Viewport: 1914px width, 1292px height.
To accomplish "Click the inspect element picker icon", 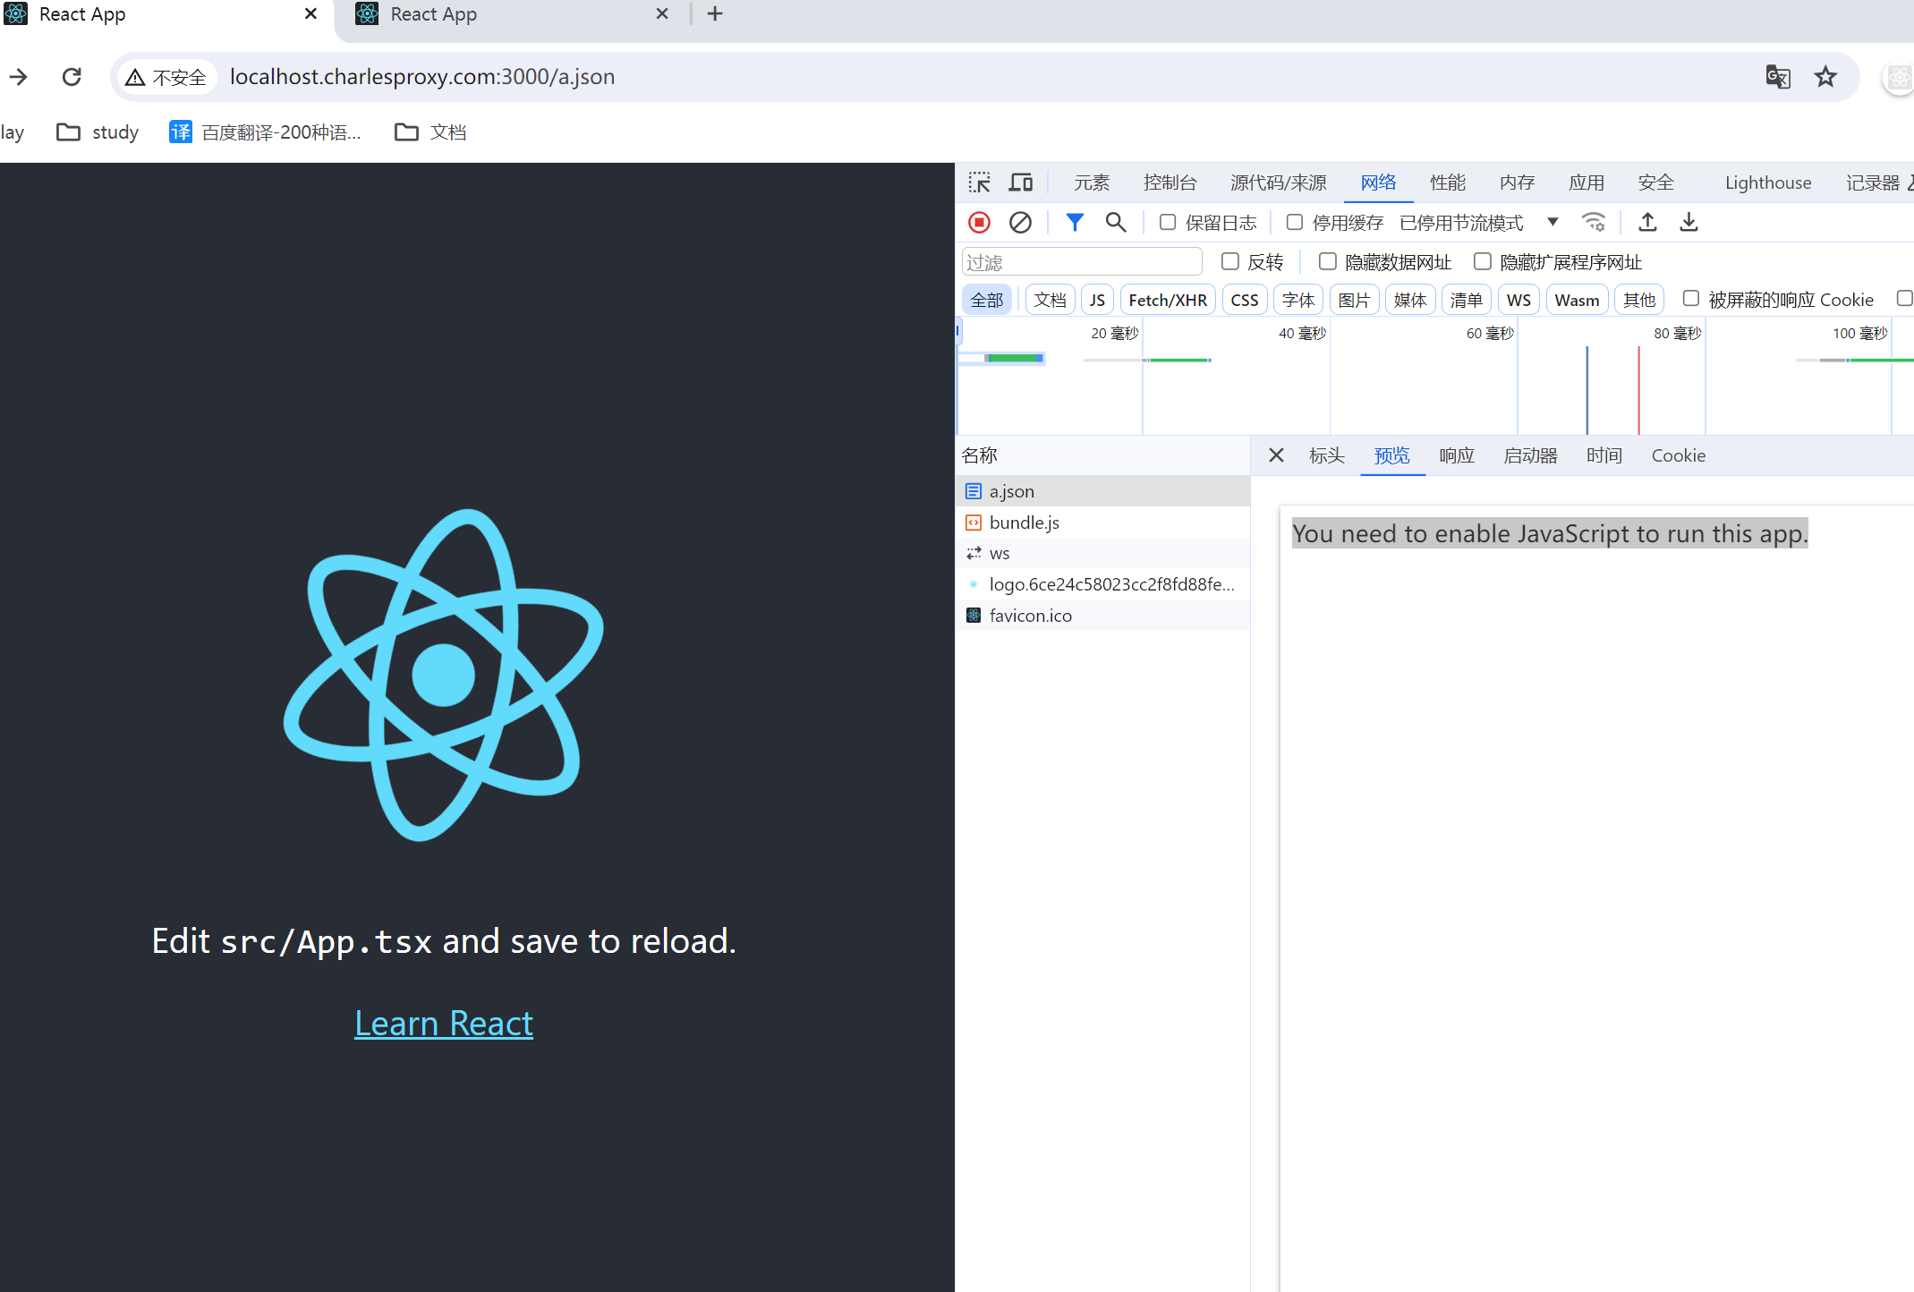I will tap(980, 183).
